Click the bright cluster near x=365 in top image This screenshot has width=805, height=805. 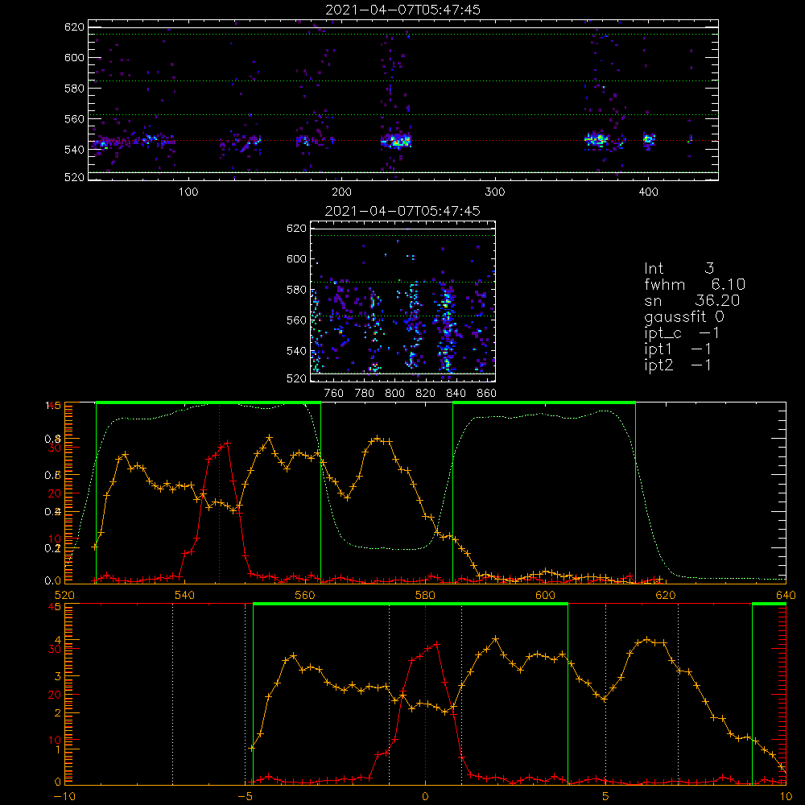[x=597, y=139]
